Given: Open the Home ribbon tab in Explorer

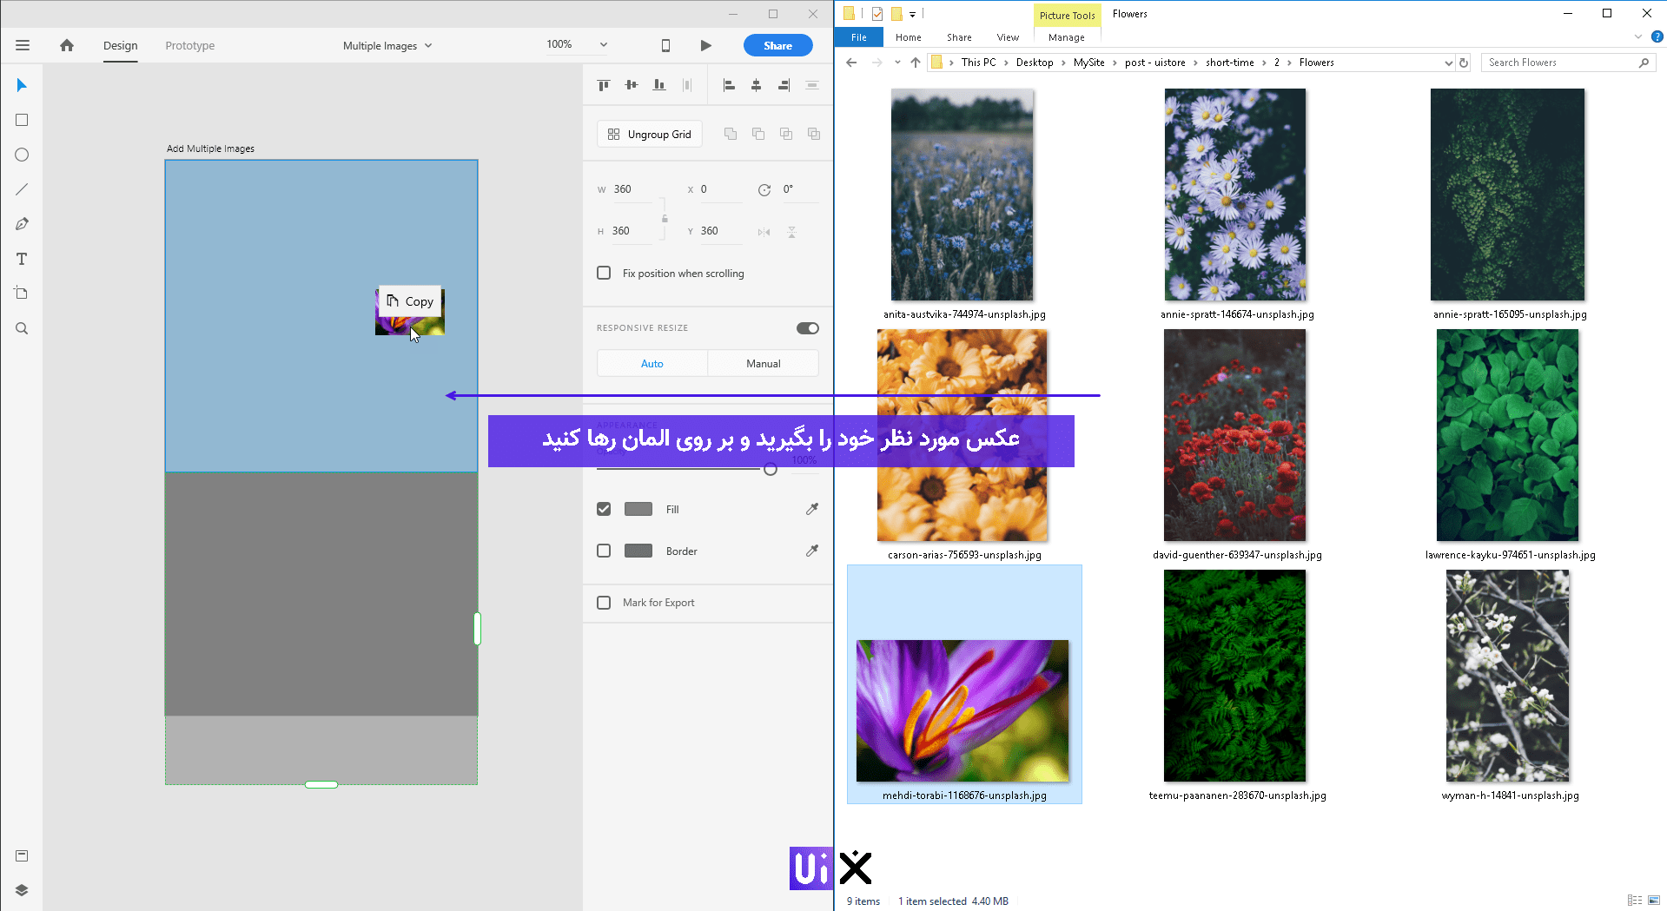Looking at the screenshot, I should pos(909,37).
